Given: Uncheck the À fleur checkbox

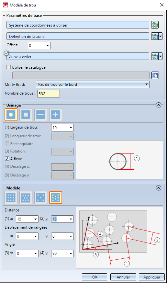Looking at the screenshot, I should pos(7,159).
